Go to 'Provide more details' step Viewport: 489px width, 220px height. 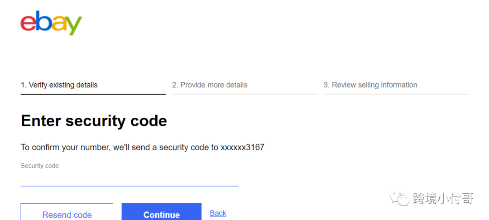[210, 85]
